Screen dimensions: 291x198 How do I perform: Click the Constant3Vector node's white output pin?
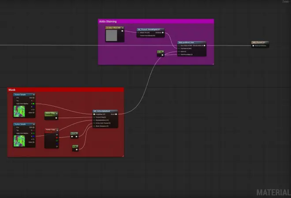[122, 31]
